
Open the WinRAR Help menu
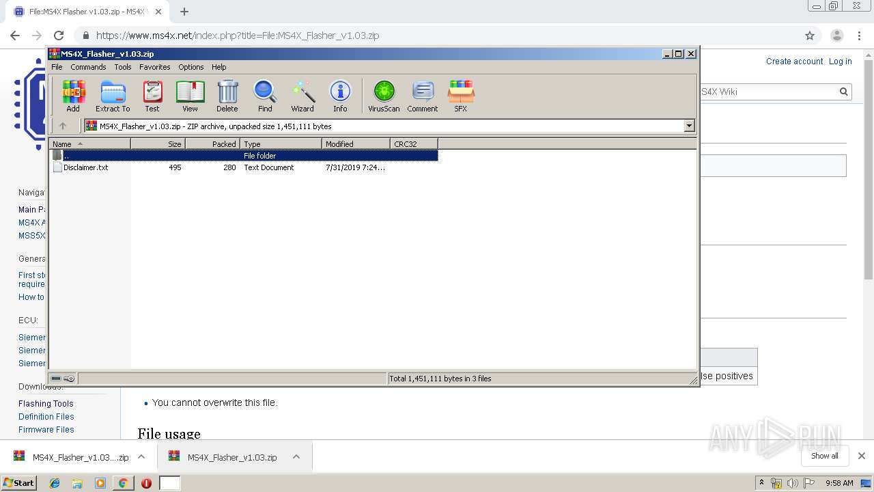pos(218,67)
